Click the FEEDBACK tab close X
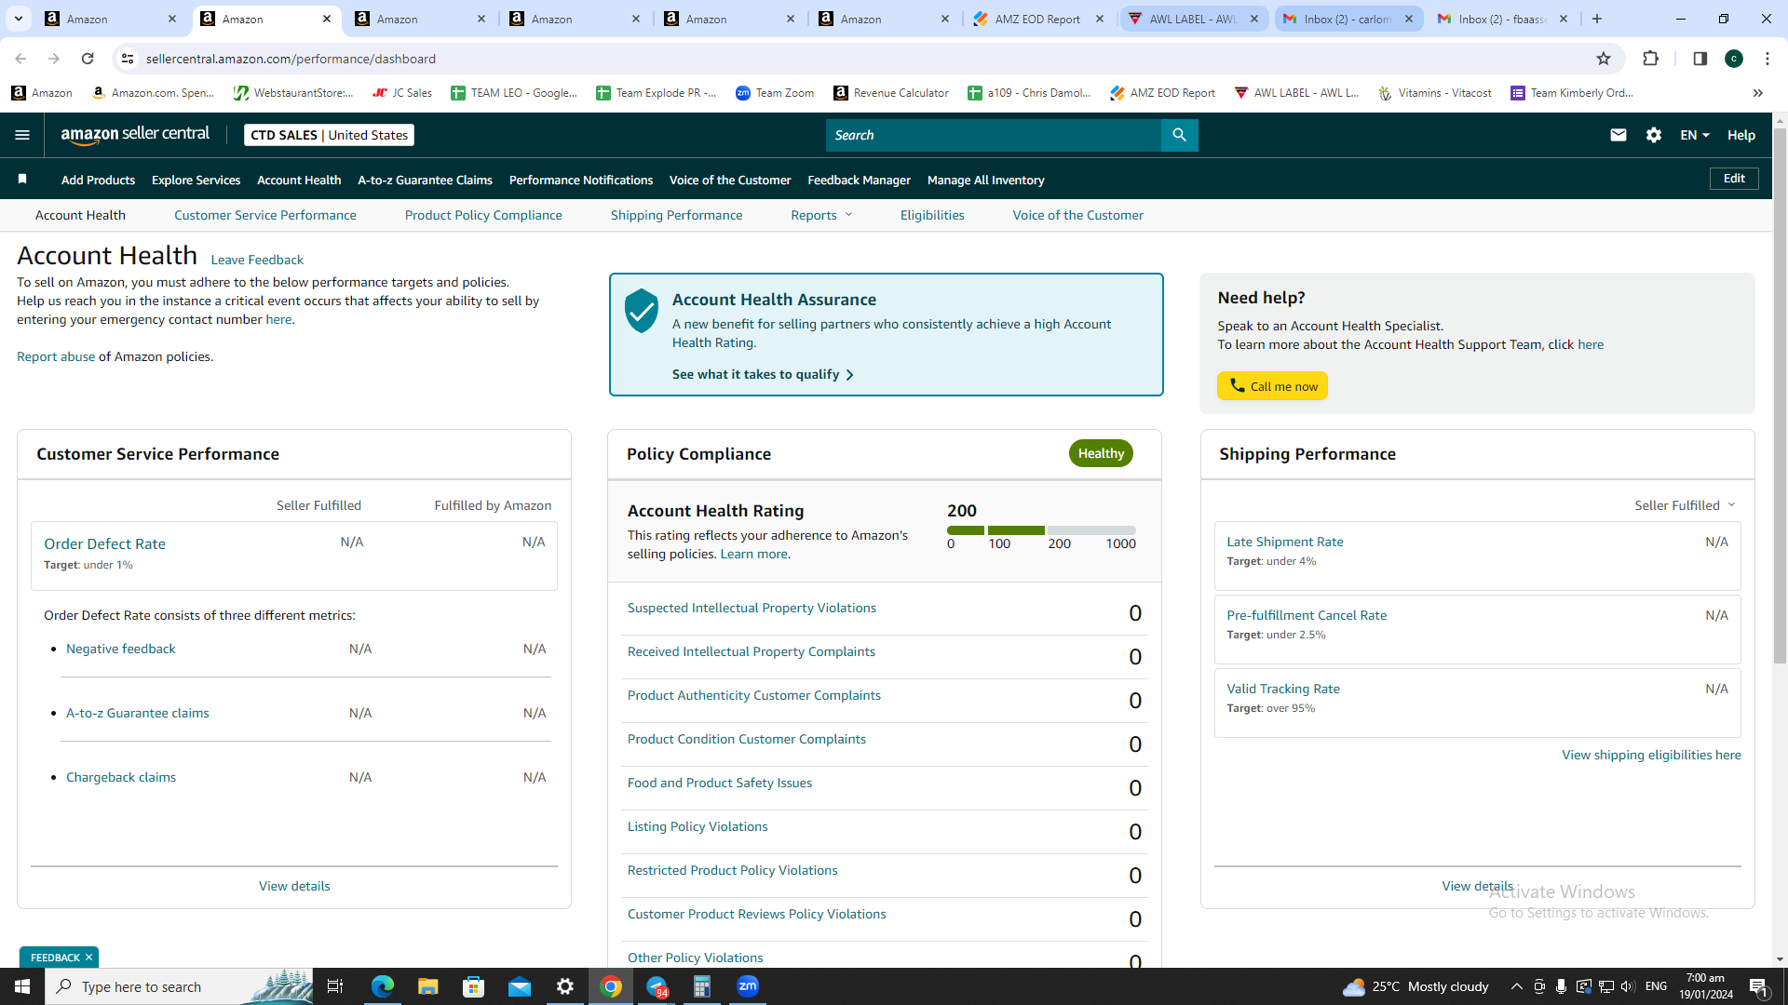1788x1005 pixels. coord(89,958)
